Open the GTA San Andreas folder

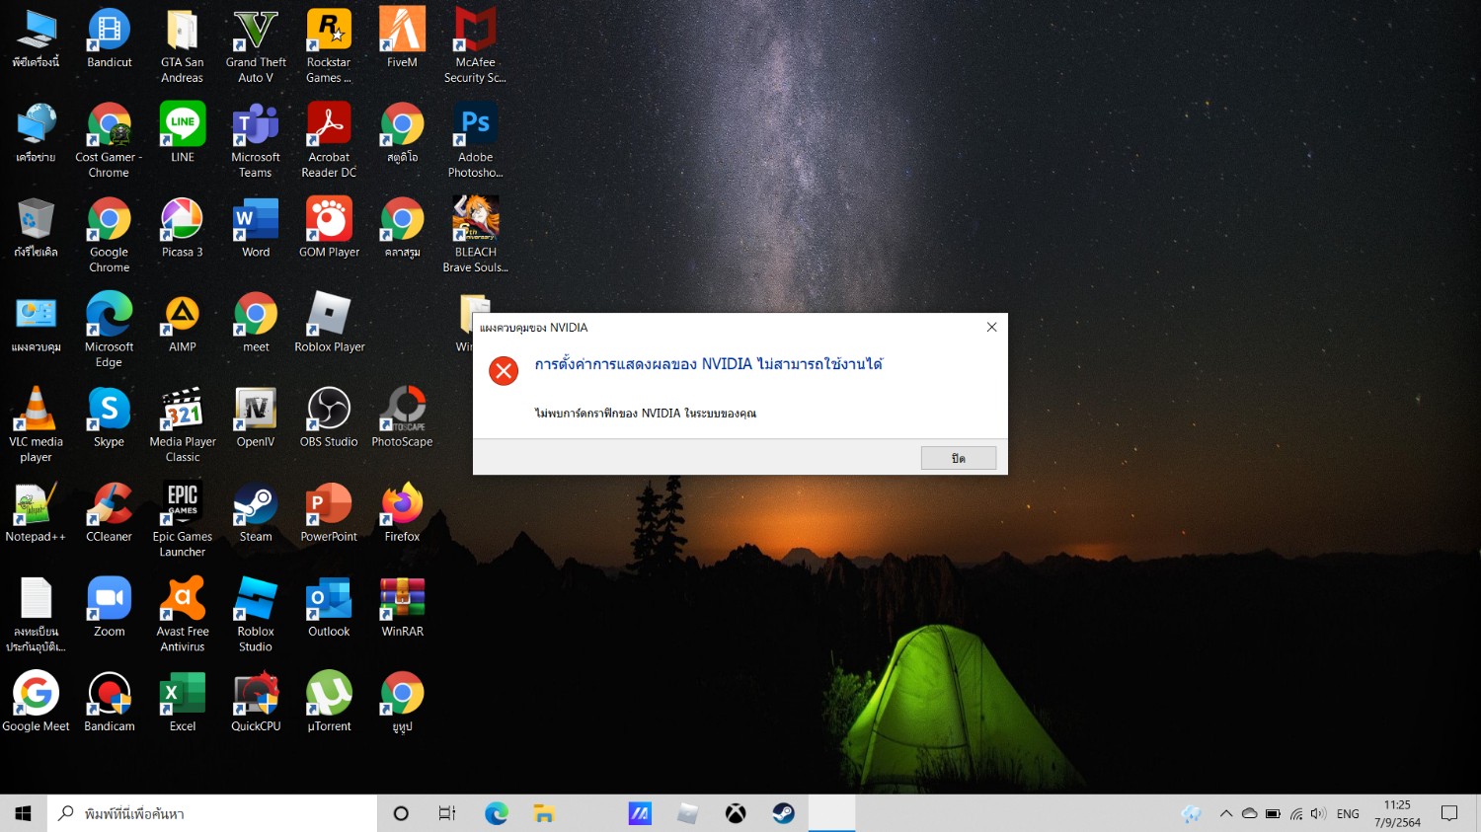[183, 45]
